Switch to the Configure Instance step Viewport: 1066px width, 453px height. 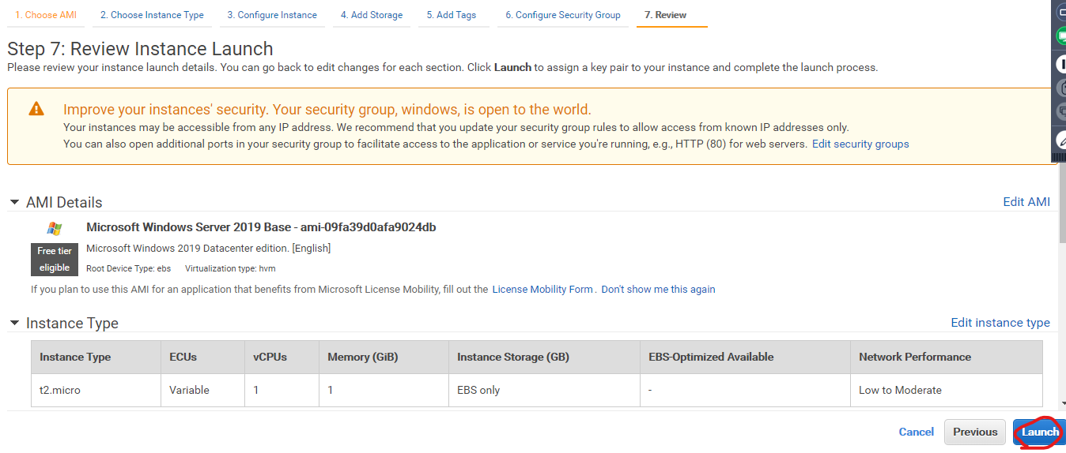click(272, 15)
